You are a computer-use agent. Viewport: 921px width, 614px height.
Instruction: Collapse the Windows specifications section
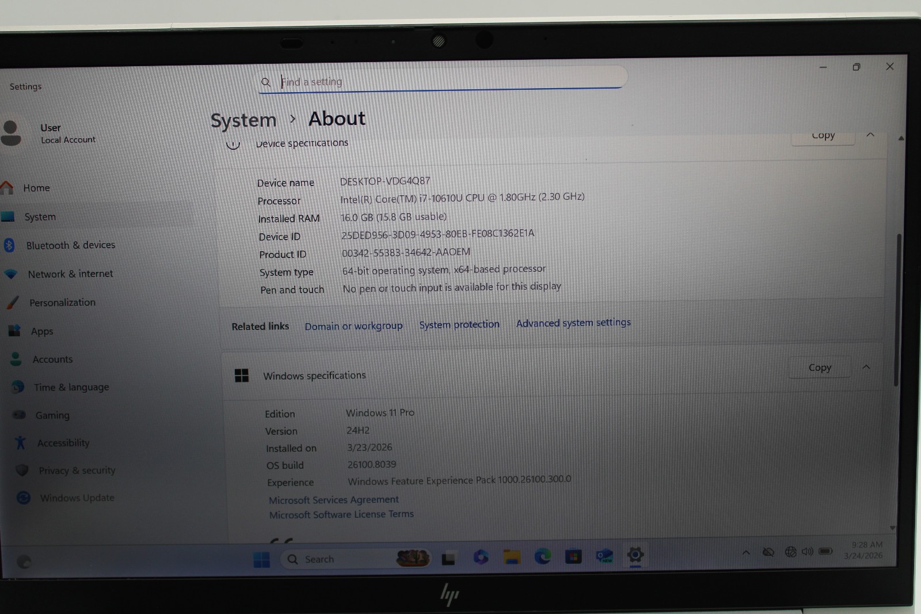click(x=866, y=367)
